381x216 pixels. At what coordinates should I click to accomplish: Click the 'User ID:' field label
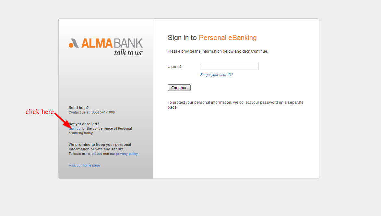pyautogui.click(x=175, y=67)
